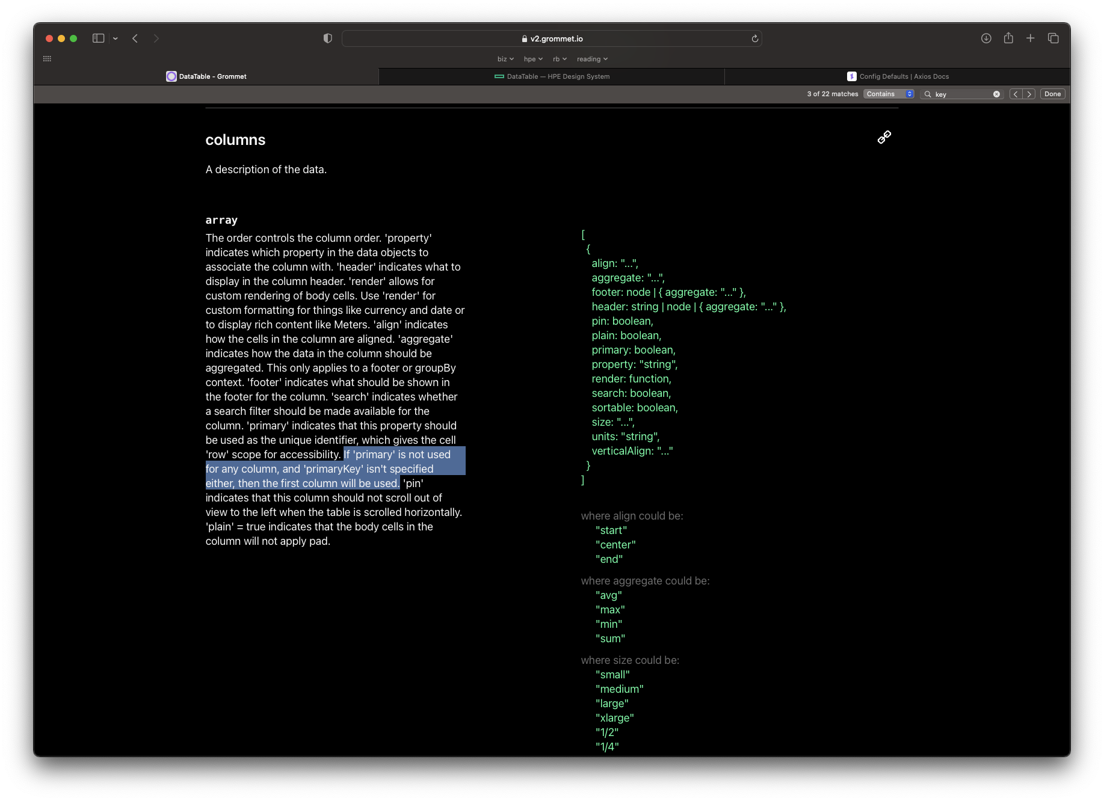Click the back navigation arrow
Screen dimensions: 1104x801
[135, 38]
